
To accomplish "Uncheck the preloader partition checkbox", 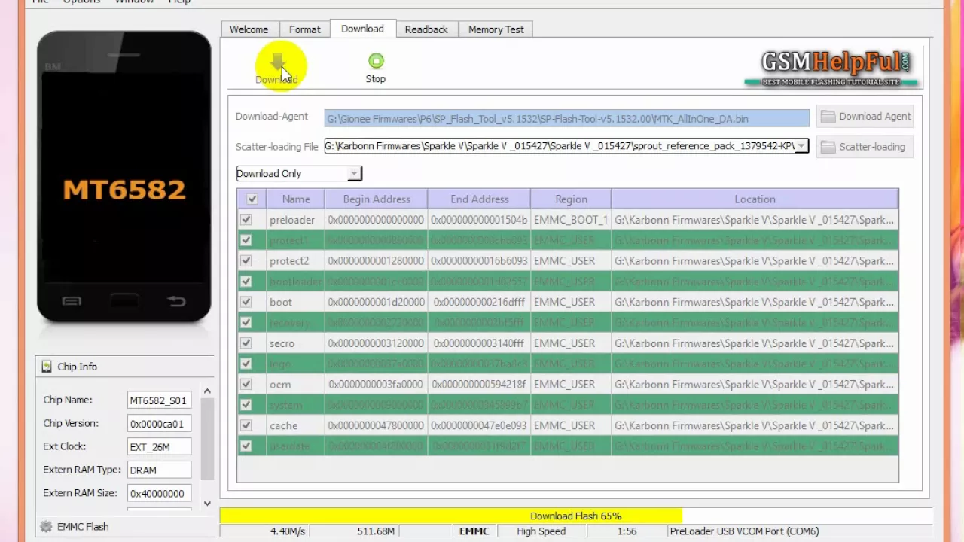I will [246, 220].
